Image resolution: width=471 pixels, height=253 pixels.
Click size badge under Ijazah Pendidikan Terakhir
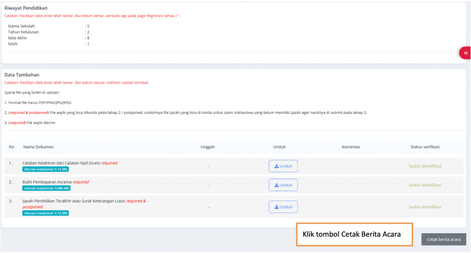(x=46, y=213)
